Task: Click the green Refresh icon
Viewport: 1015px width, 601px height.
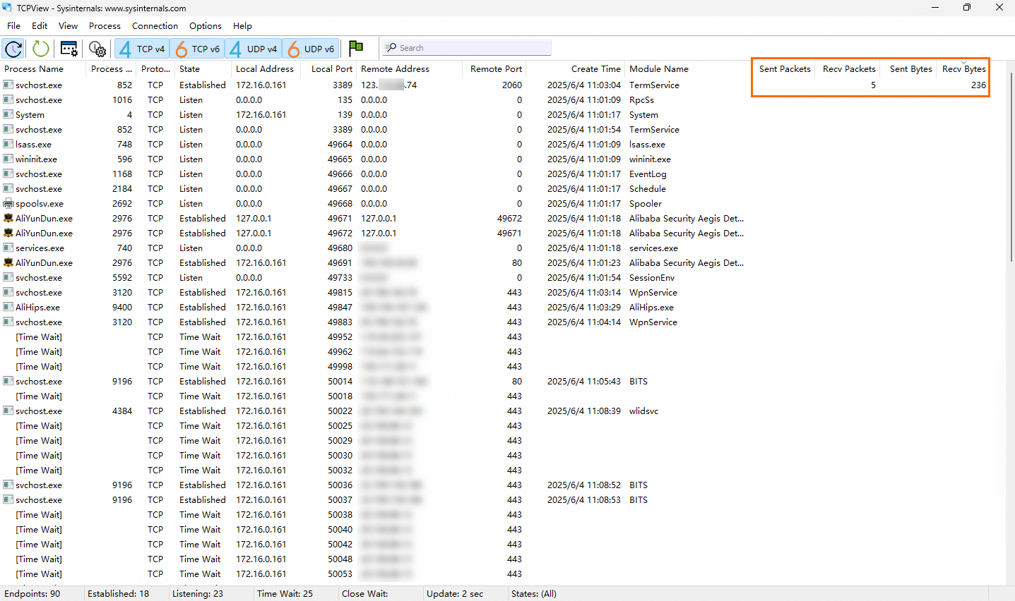Action: click(x=41, y=49)
